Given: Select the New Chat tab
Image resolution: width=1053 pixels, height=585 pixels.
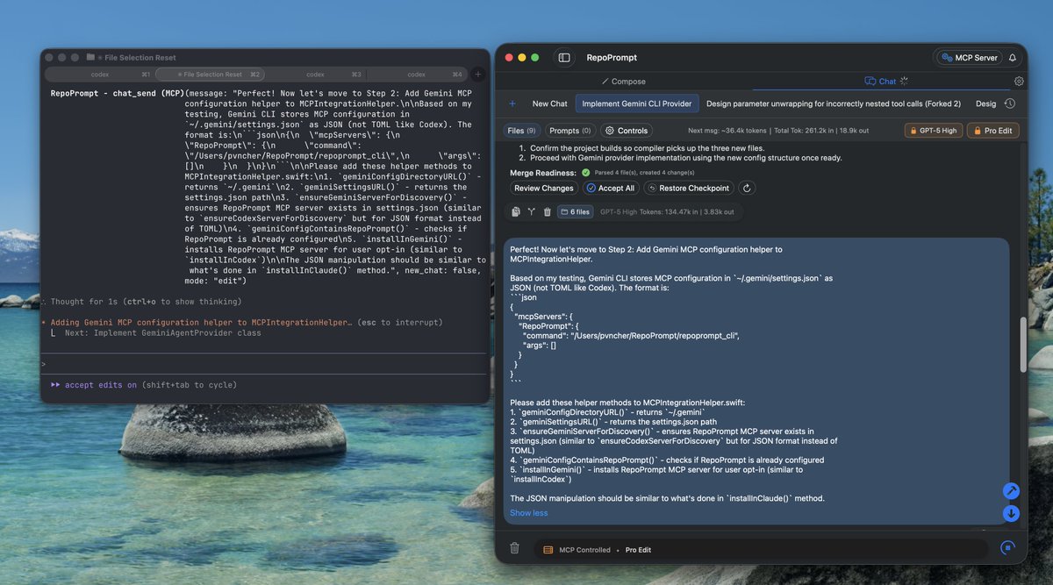Looking at the screenshot, I should tap(550, 103).
